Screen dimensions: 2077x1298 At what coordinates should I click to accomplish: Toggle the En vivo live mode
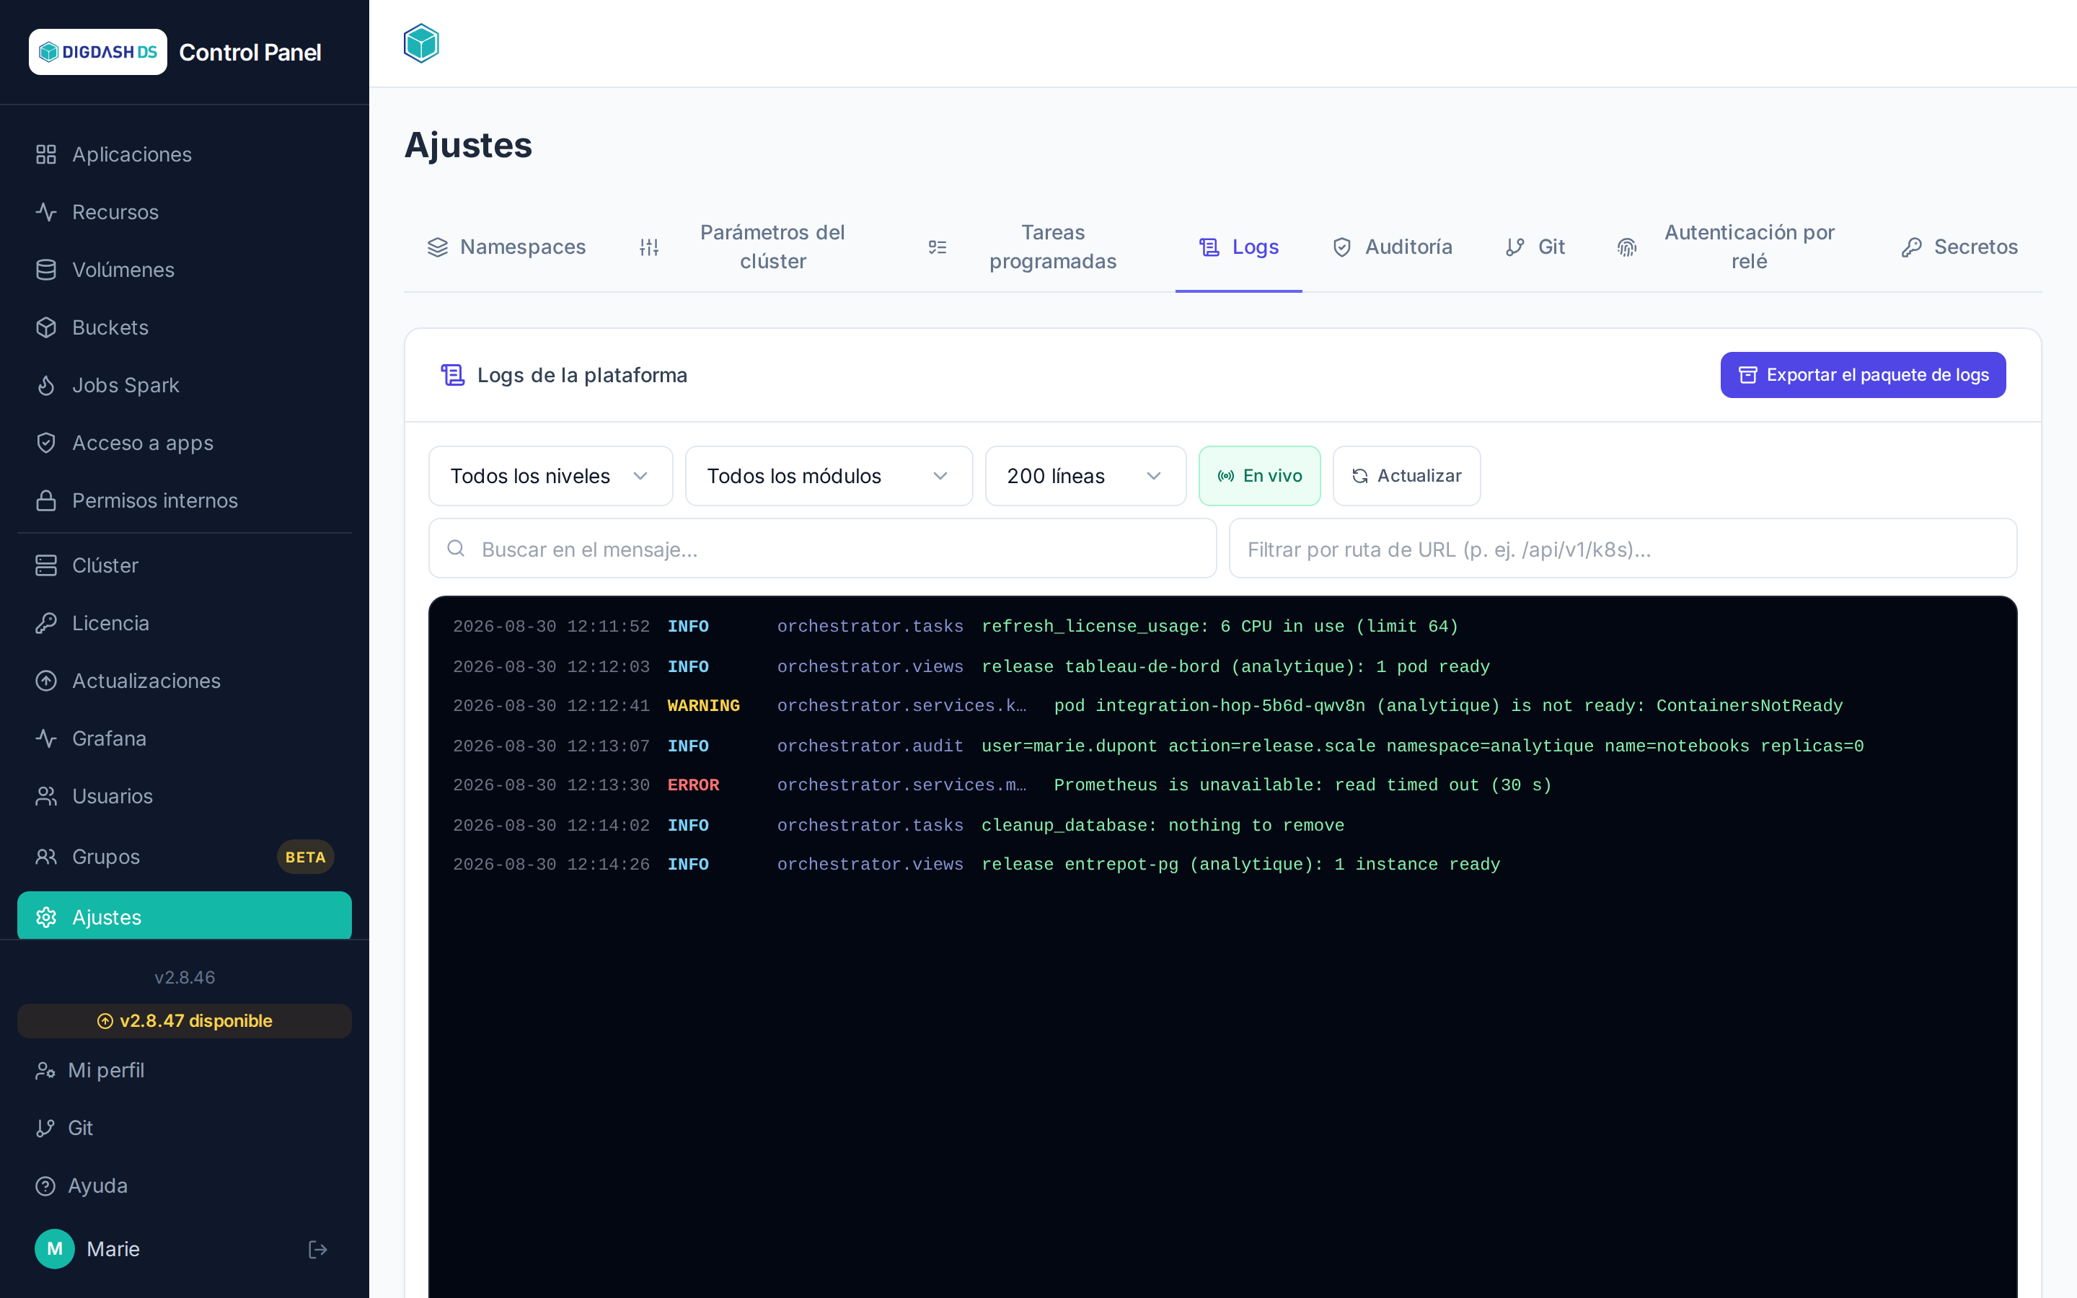tap(1259, 476)
